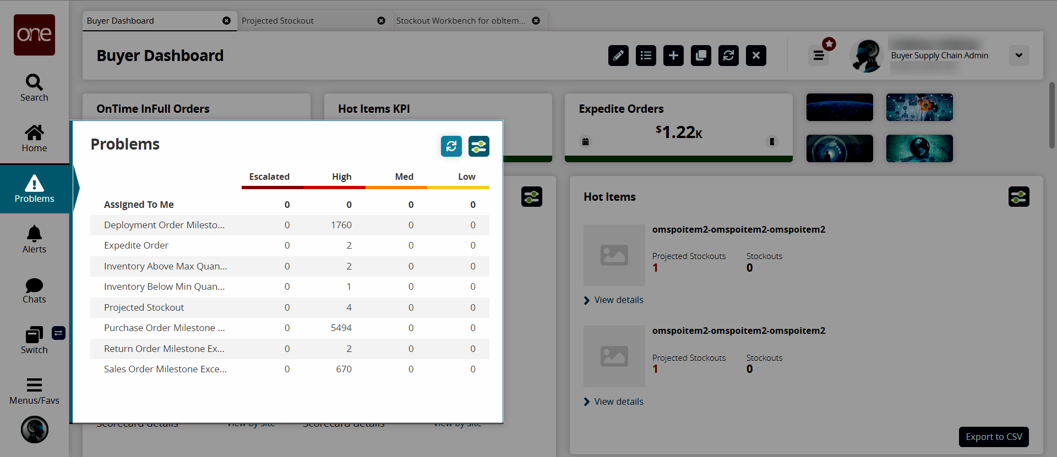The image size is (1057, 457).
Task: Click the Escalated column header
Action: [269, 177]
